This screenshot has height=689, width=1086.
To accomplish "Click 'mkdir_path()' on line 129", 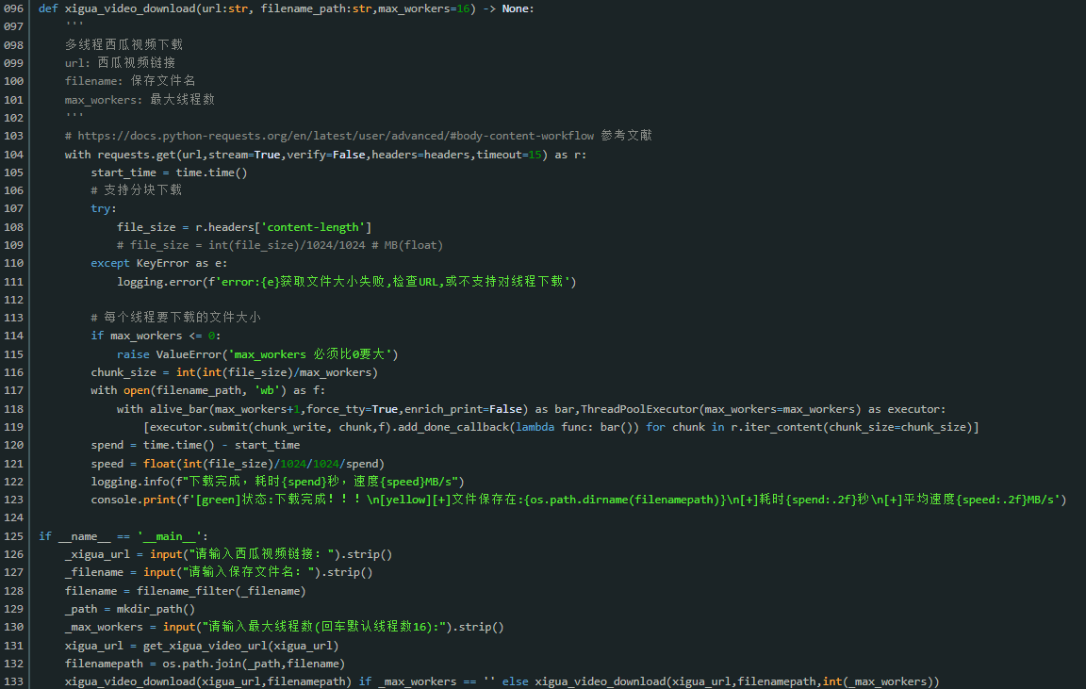I will (156, 610).
